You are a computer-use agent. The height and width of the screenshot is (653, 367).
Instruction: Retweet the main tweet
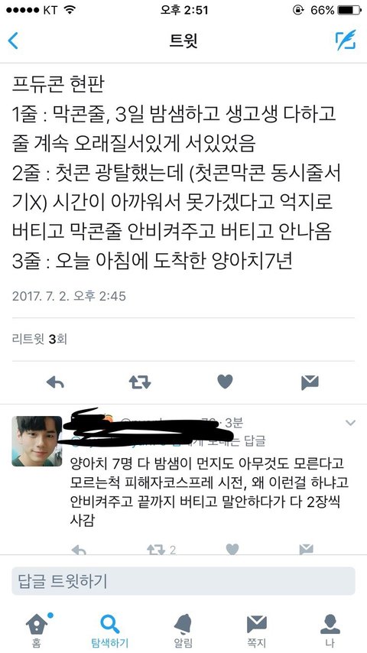140,382
